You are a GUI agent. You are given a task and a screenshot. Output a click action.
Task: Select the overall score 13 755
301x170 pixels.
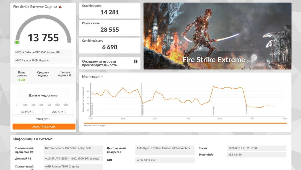click(x=43, y=38)
